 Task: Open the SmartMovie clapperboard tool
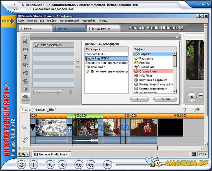click(26, 81)
